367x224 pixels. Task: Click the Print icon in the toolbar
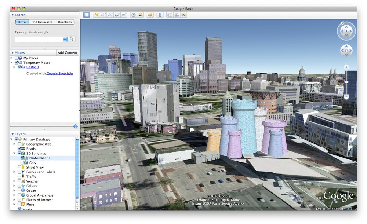pos(177,15)
